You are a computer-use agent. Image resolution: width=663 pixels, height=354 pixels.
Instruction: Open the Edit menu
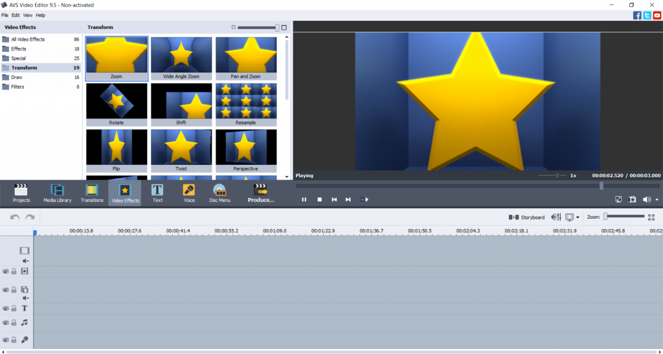click(16, 15)
